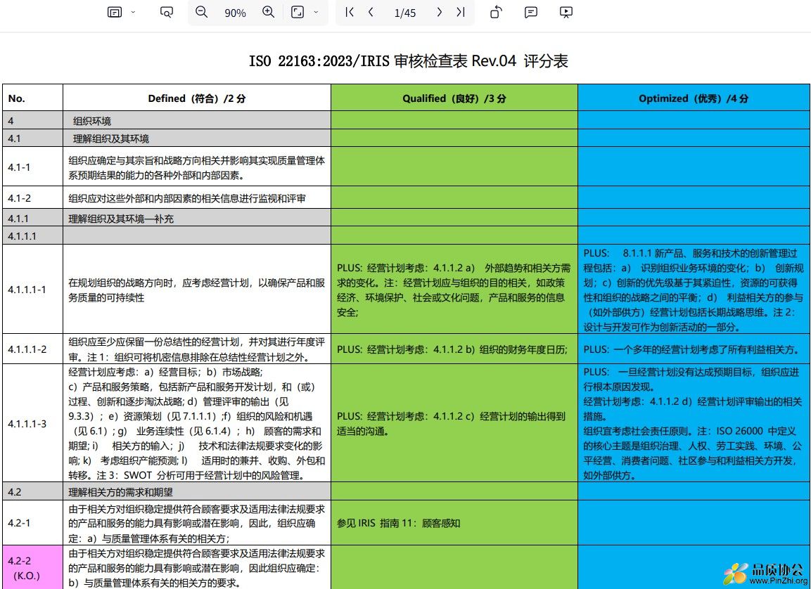Click 'PLUS: 经营计划考虑：4.1.1.2 b) 组织的财务年度日历' cell
Viewport: 811px width, 589px height.
coord(454,349)
